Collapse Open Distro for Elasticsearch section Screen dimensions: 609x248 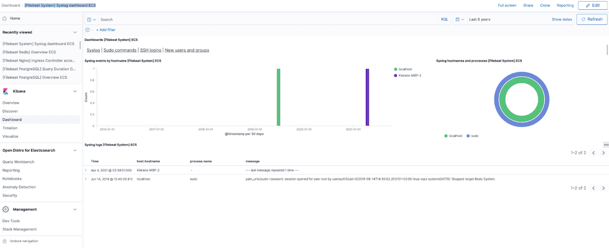75,151
